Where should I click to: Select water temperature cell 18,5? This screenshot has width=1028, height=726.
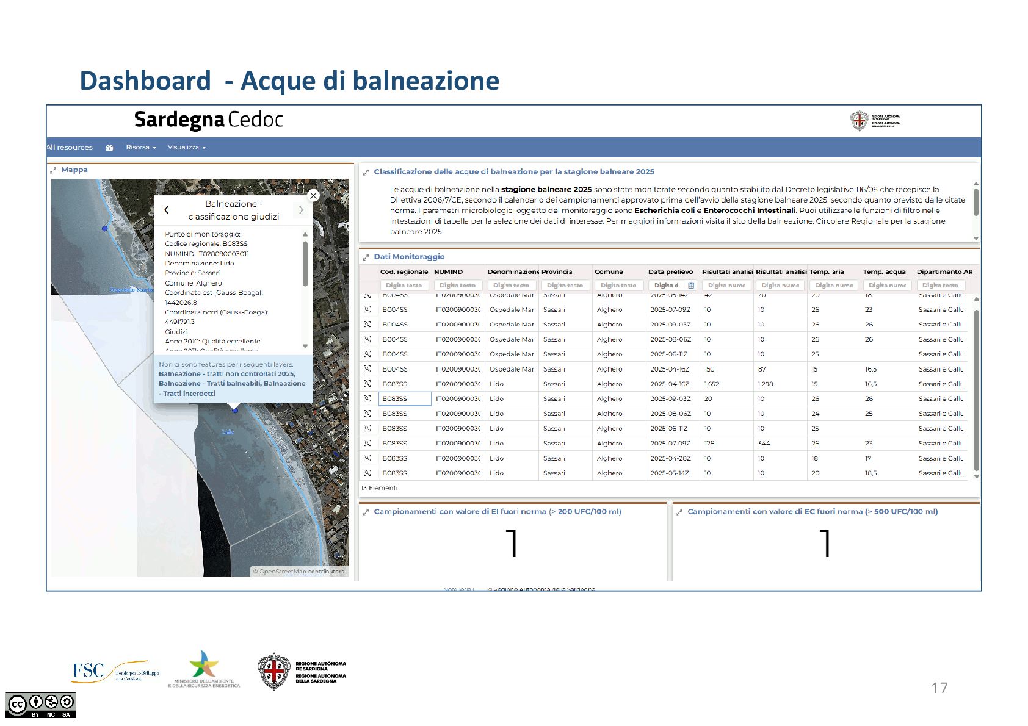tap(888, 473)
